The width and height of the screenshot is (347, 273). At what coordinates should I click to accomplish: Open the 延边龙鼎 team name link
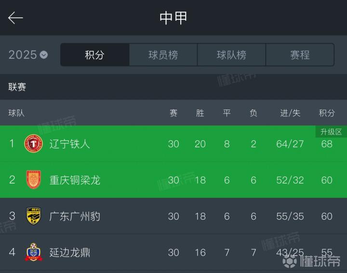pos(70,252)
